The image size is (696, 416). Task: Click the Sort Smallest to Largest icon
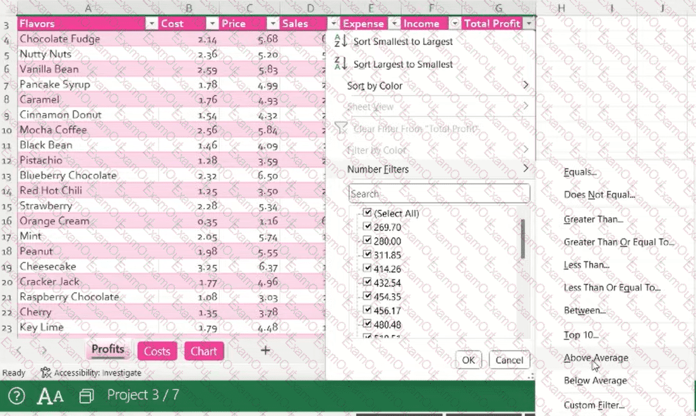coord(340,42)
